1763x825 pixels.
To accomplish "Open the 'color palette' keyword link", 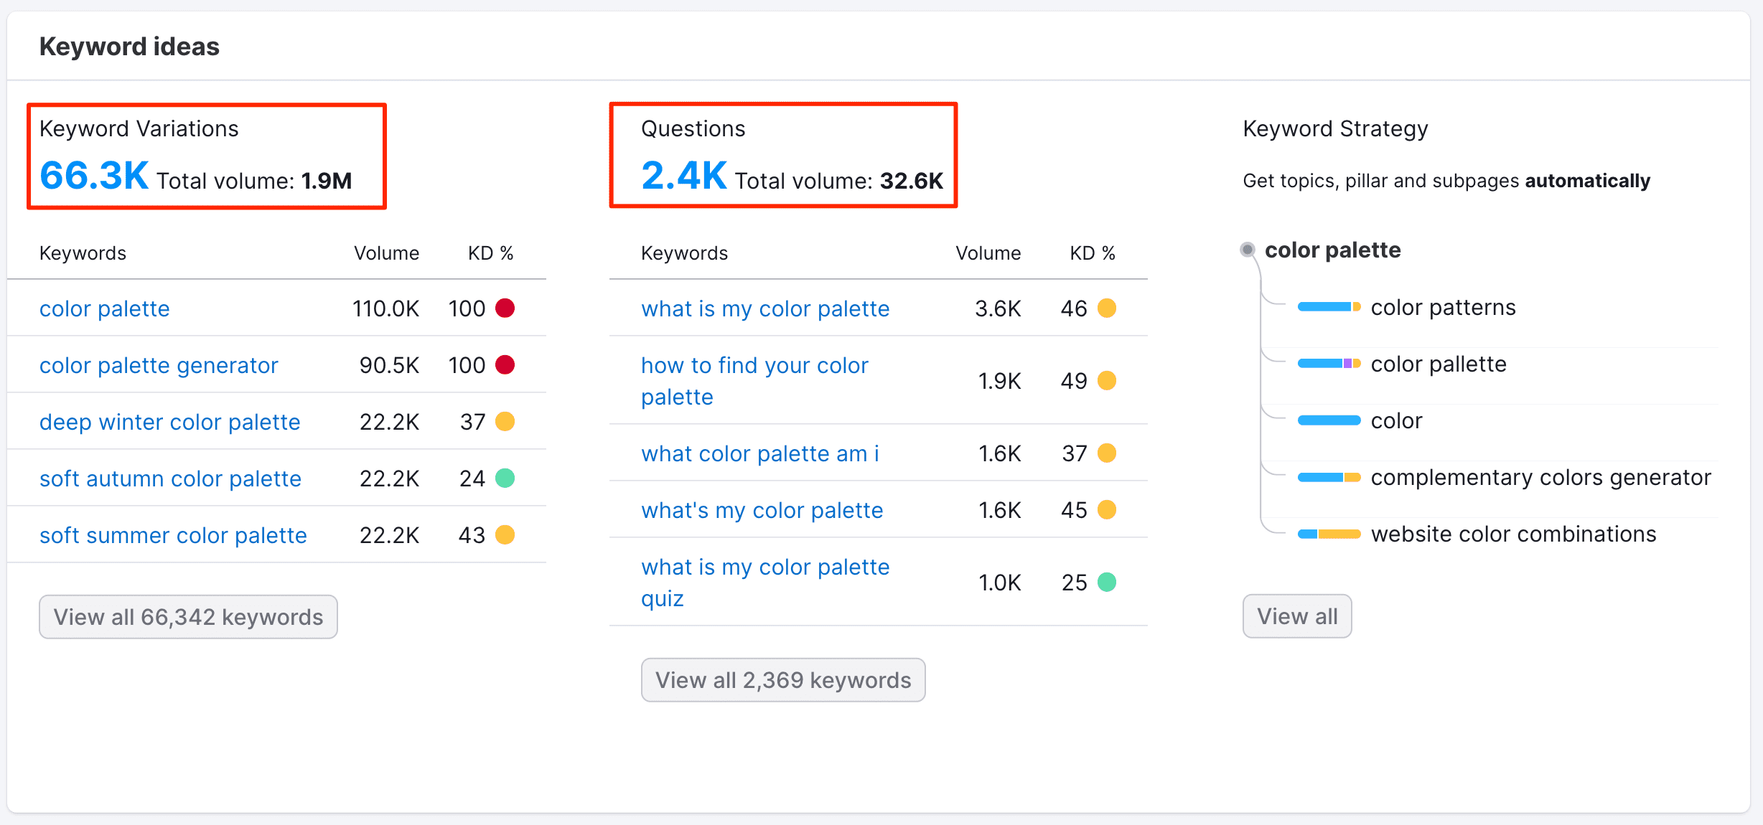I will point(105,308).
